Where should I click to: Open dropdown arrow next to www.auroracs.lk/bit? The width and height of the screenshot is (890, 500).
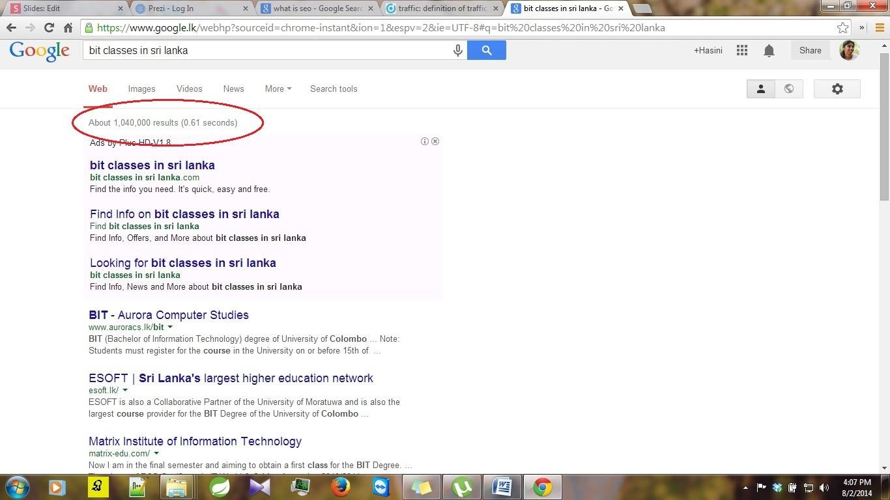170,327
